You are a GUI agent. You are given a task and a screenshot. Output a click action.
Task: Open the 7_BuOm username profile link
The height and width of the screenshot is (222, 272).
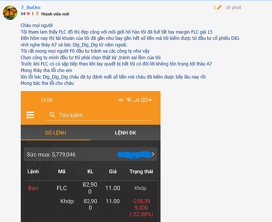[31, 8]
